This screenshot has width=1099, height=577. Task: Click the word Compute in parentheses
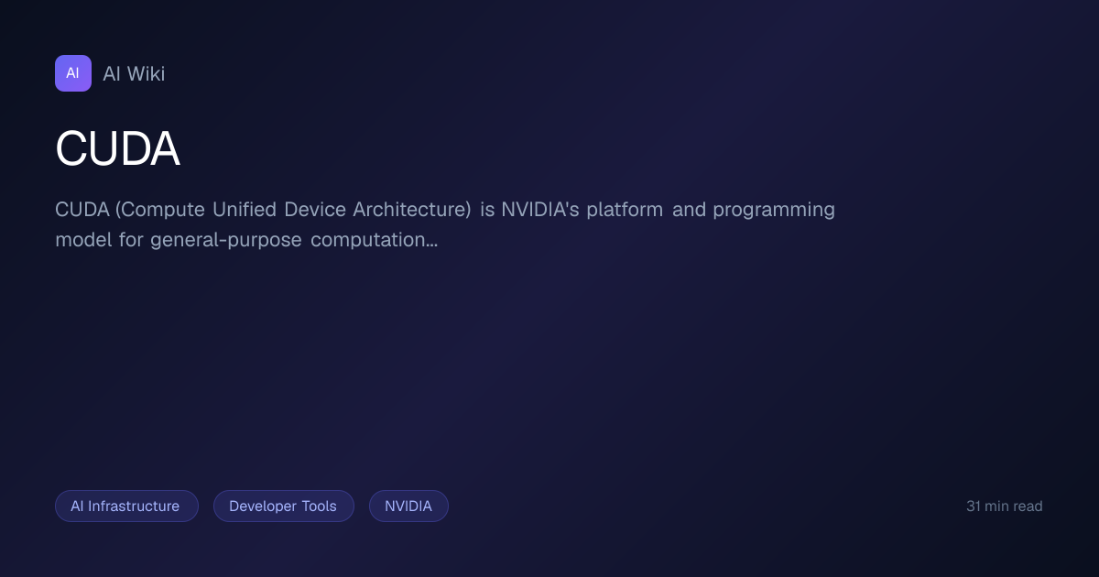pos(163,211)
